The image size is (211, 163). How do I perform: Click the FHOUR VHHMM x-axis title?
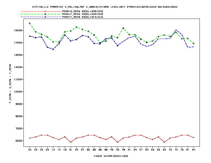point(111,156)
